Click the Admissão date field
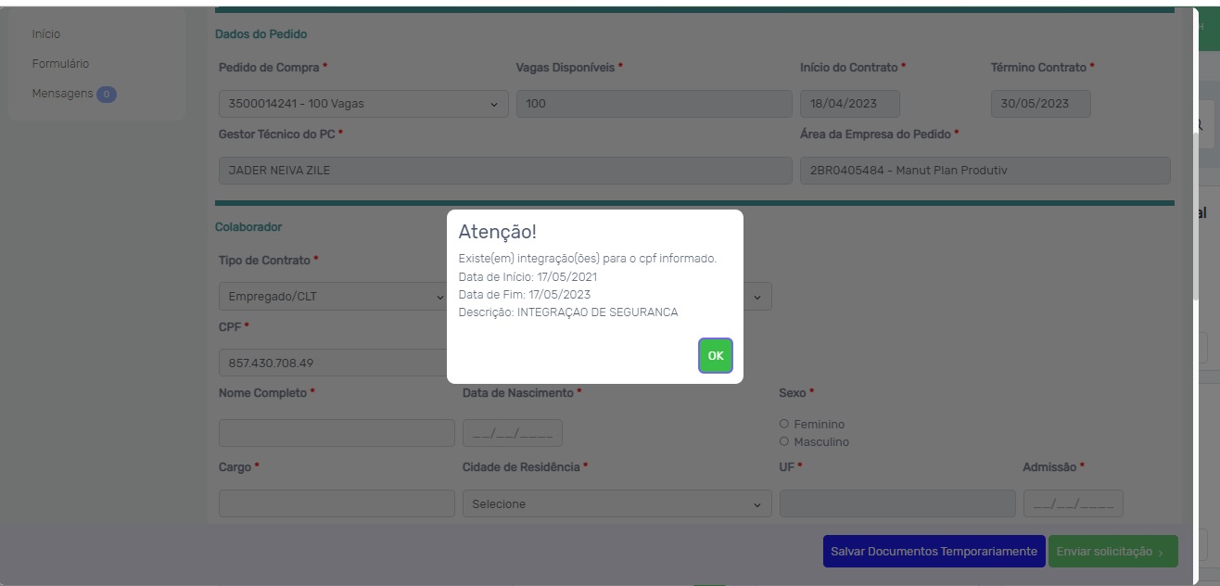The width and height of the screenshot is (1220, 586). click(x=1073, y=503)
